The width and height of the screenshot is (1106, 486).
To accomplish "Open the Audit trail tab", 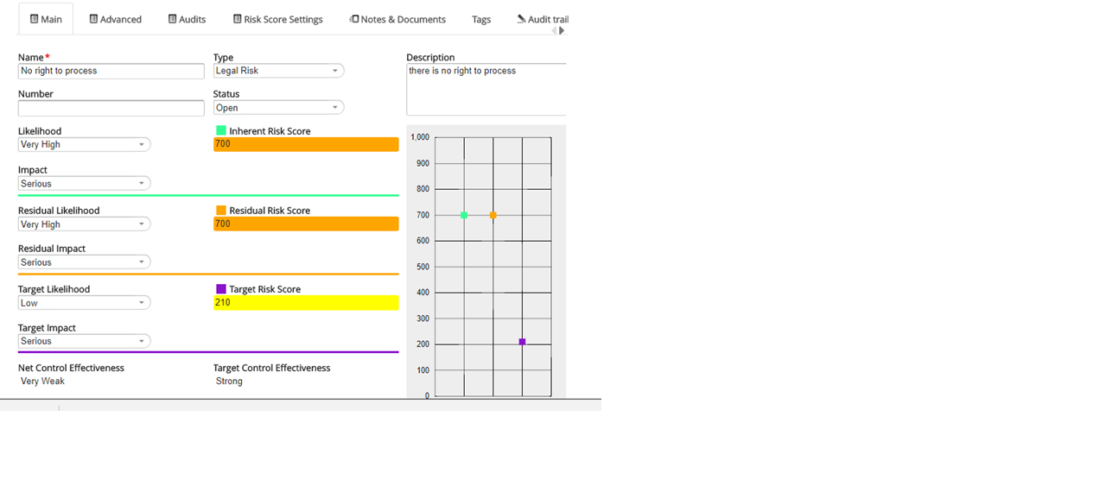I will pyautogui.click(x=543, y=19).
